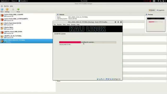Image resolution: width=167 pixels, height=94 pixels.
Task: Open the View menu in the VM window
Action: point(64,24)
